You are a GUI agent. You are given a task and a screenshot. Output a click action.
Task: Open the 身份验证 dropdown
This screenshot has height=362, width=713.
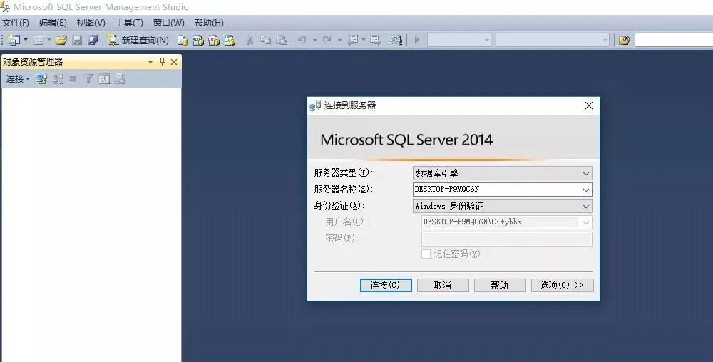coord(503,206)
